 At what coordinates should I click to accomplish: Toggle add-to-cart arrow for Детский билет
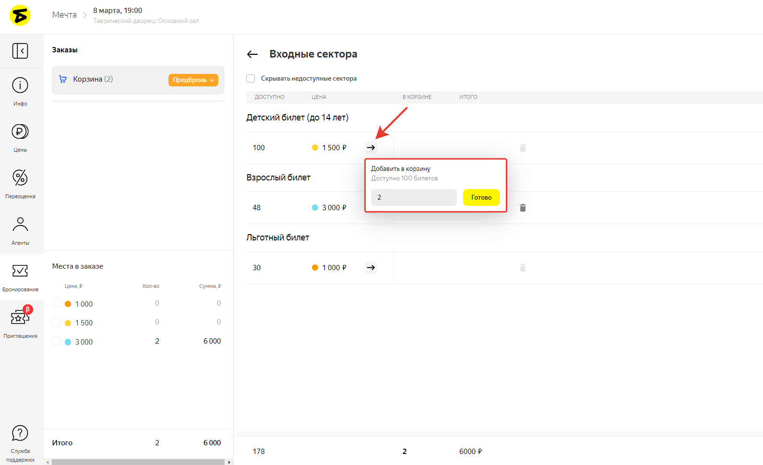pyautogui.click(x=371, y=148)
